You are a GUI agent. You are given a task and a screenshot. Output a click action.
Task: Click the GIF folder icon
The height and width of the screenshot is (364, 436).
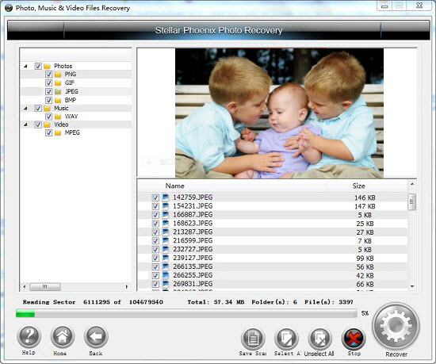click(58, 82)
